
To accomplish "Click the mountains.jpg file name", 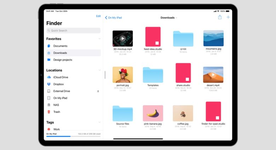I will pyautogui.click(x=213, y=49).
